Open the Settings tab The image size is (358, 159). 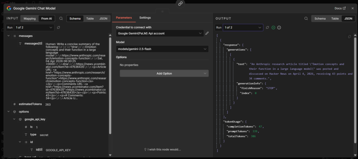pyautogui.click(x=145, y=17)
